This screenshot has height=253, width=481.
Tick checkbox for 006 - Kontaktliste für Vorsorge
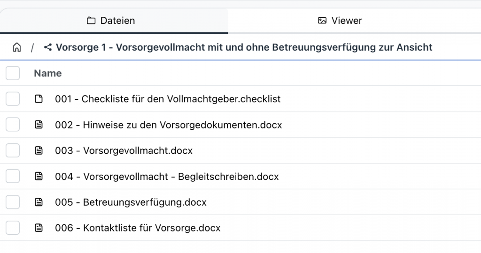[13, 228]
